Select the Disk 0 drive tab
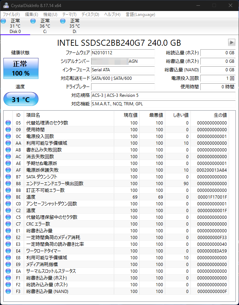Viewport: 239px width, 305px height. (15, 26)
